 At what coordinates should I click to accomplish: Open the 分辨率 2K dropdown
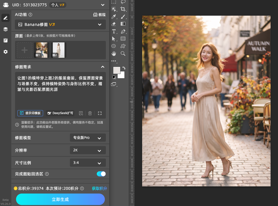(88, 150)
